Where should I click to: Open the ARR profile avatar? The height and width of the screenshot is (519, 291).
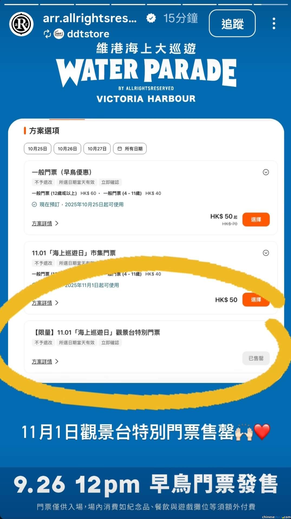(x=21, y=24)
